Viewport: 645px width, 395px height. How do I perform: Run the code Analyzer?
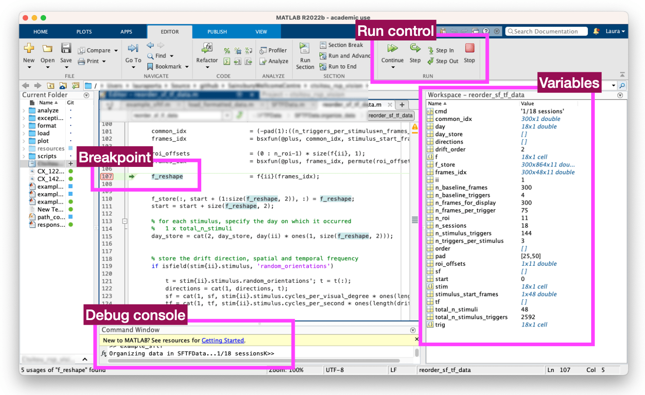coord(274,61)
